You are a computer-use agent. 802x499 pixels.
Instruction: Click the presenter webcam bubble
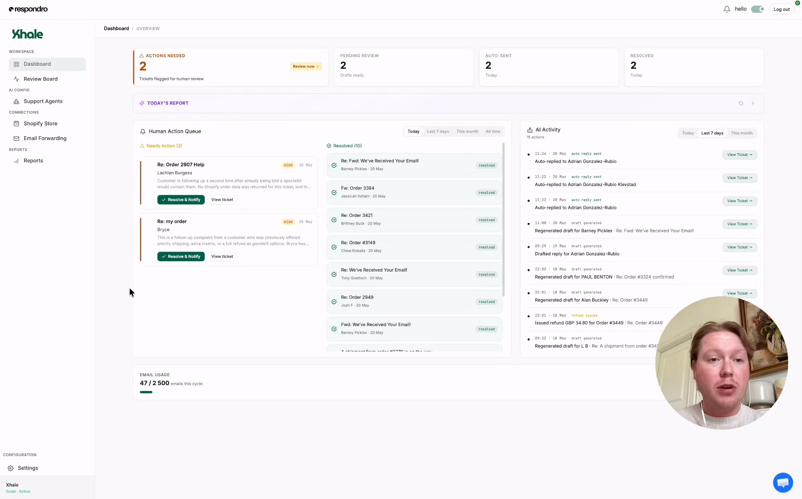[722, 363]
